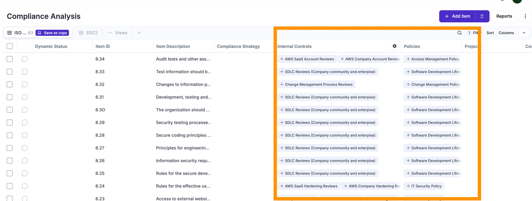Open comment bubble for item 8.29
This screenshot has width=532, height=201.
tap(25, 122)
